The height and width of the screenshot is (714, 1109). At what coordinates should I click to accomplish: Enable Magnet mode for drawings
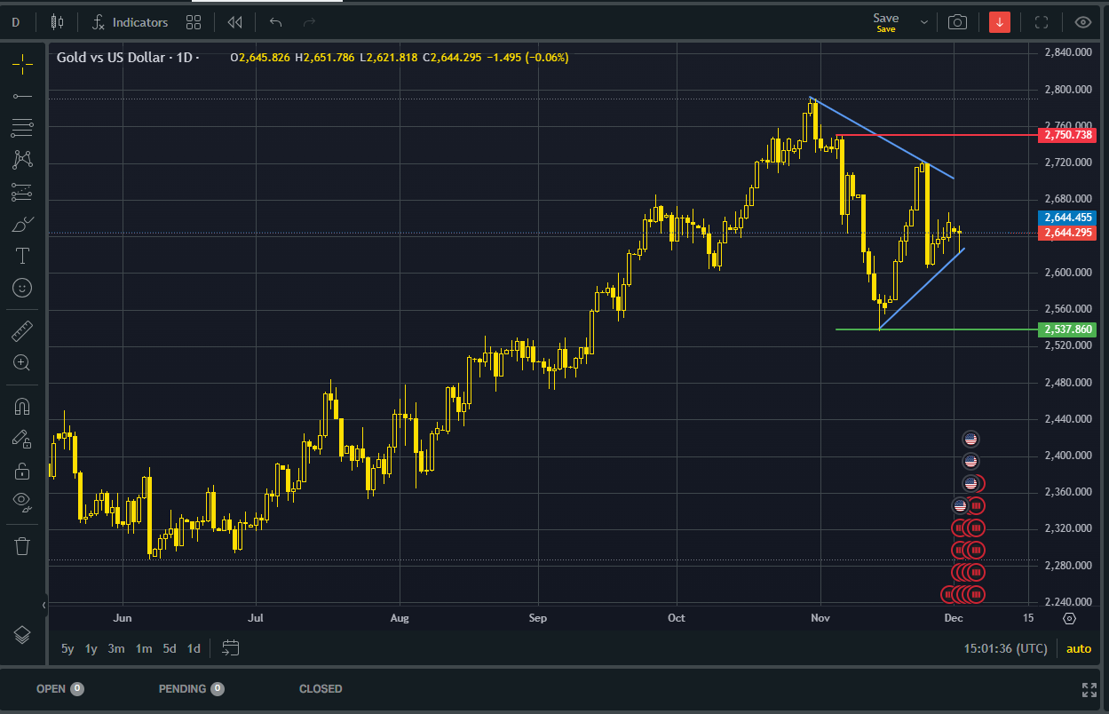[x=22, y=407]
